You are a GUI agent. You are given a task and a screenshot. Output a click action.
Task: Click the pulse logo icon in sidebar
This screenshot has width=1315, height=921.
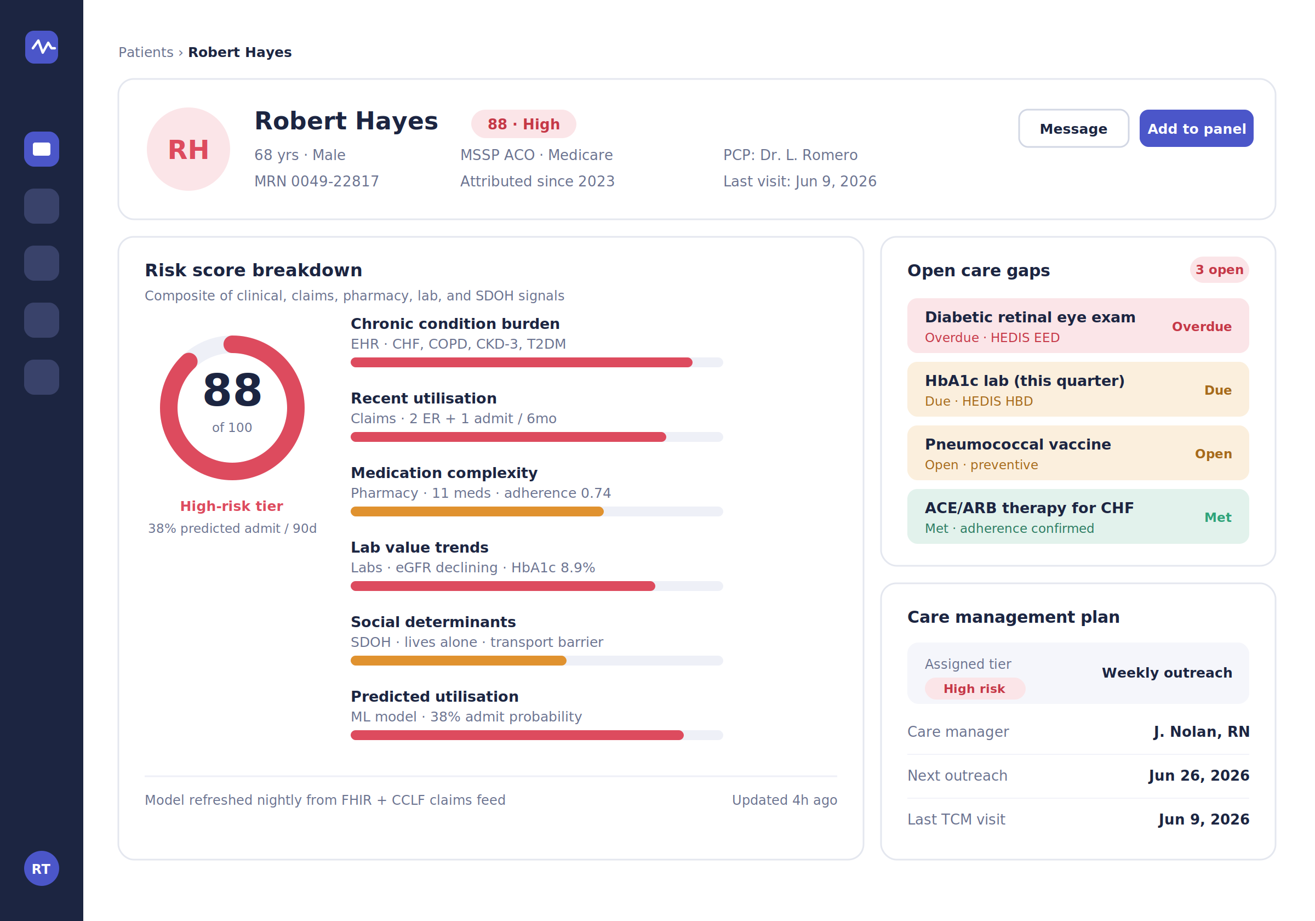[41, 47]
